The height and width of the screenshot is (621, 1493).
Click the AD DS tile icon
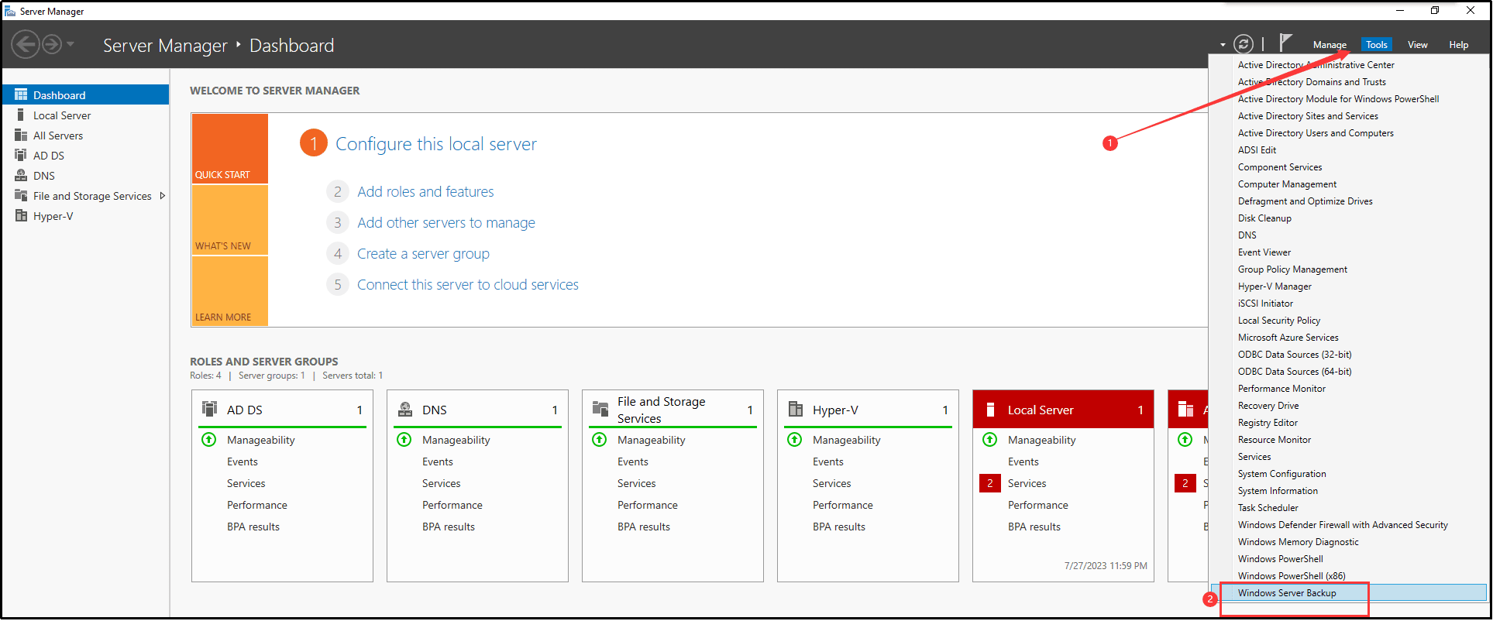[209, 409]
